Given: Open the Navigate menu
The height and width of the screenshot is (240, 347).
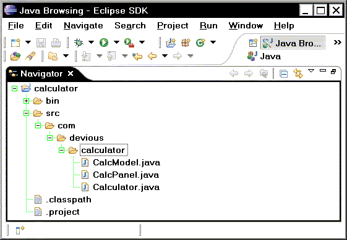Looking at the screenshot, I should tap(84, 26).
